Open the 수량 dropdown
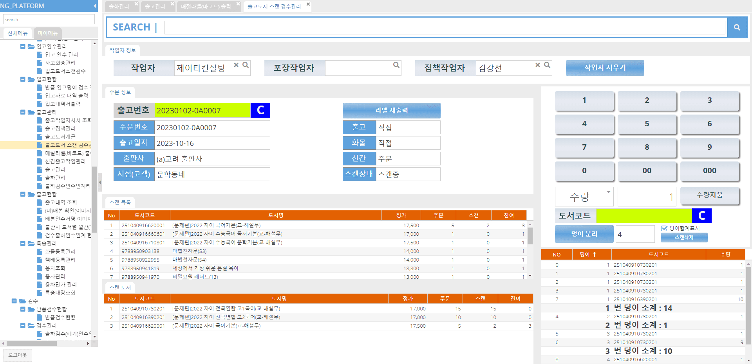The image size is (752, 364). pyautogui.click(x=608, y=192)
